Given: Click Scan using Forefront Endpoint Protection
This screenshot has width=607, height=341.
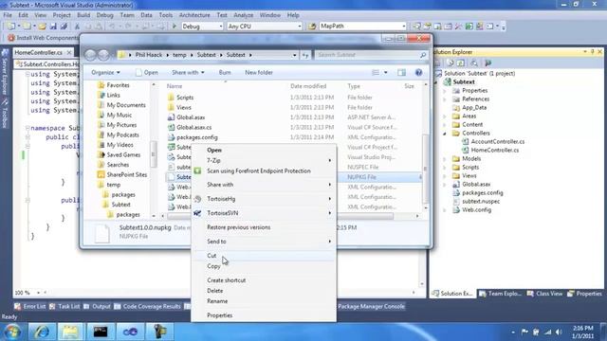Looking at the screenshot, I should point(264,170).
